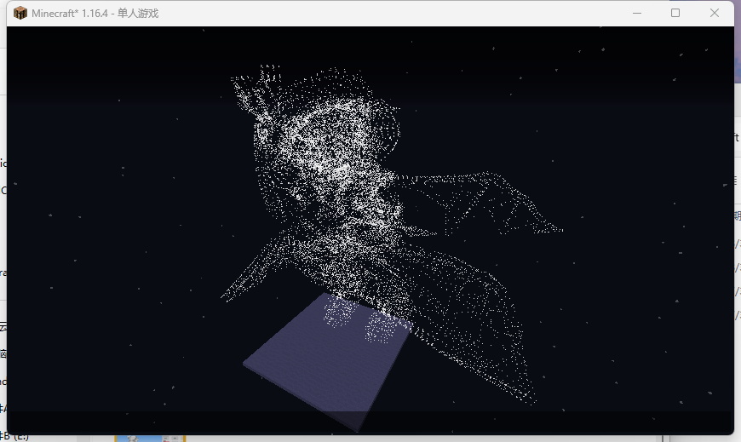Close the Minecraft 1.16.4 window

[x=715, y=13]
